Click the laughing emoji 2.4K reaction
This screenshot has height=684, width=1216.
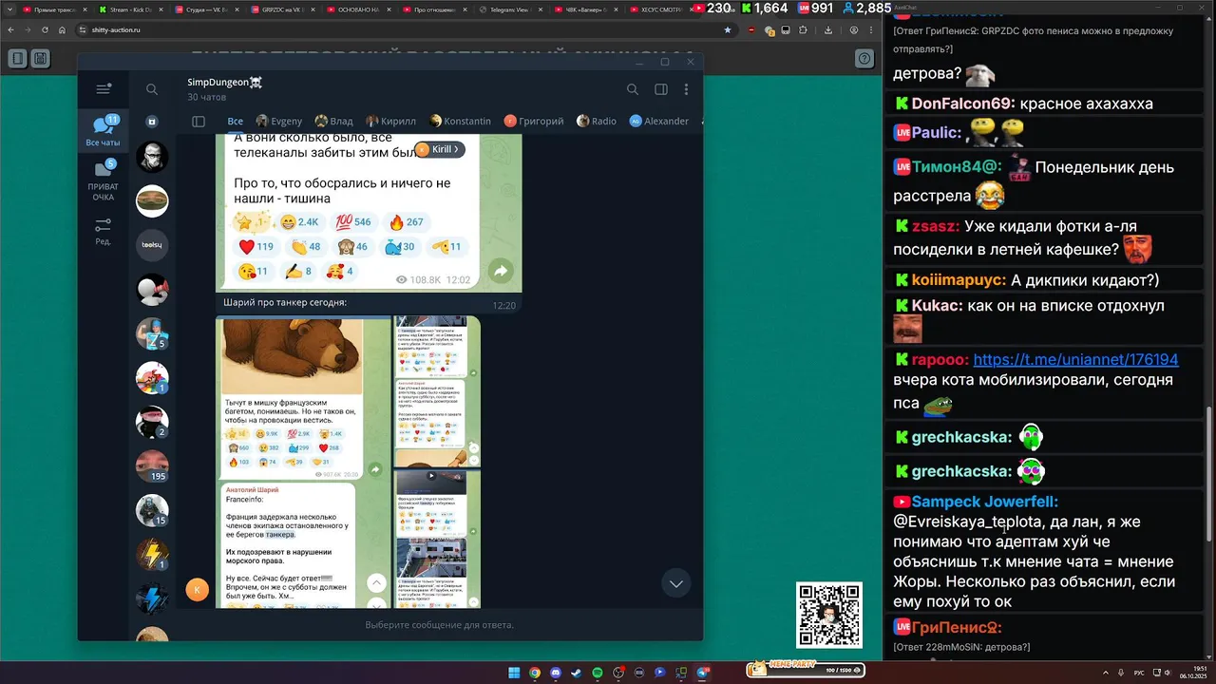tap(301, 222)
